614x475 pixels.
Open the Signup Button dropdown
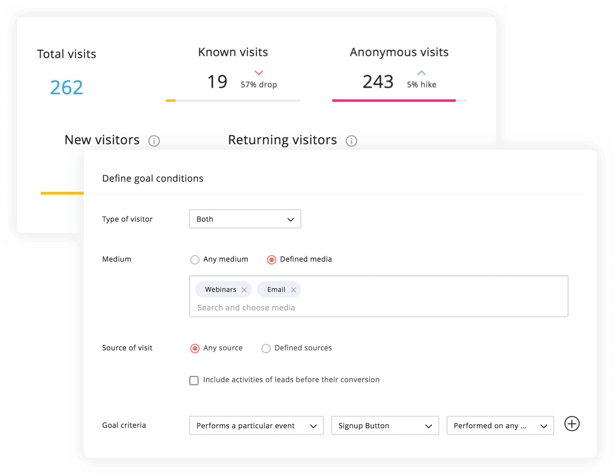pyautogui.click(x=385, y=426)
